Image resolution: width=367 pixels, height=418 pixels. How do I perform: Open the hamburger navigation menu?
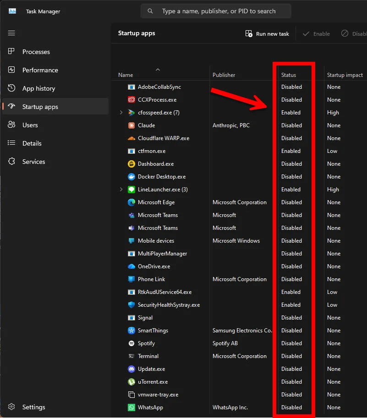[x=11, y=33]
